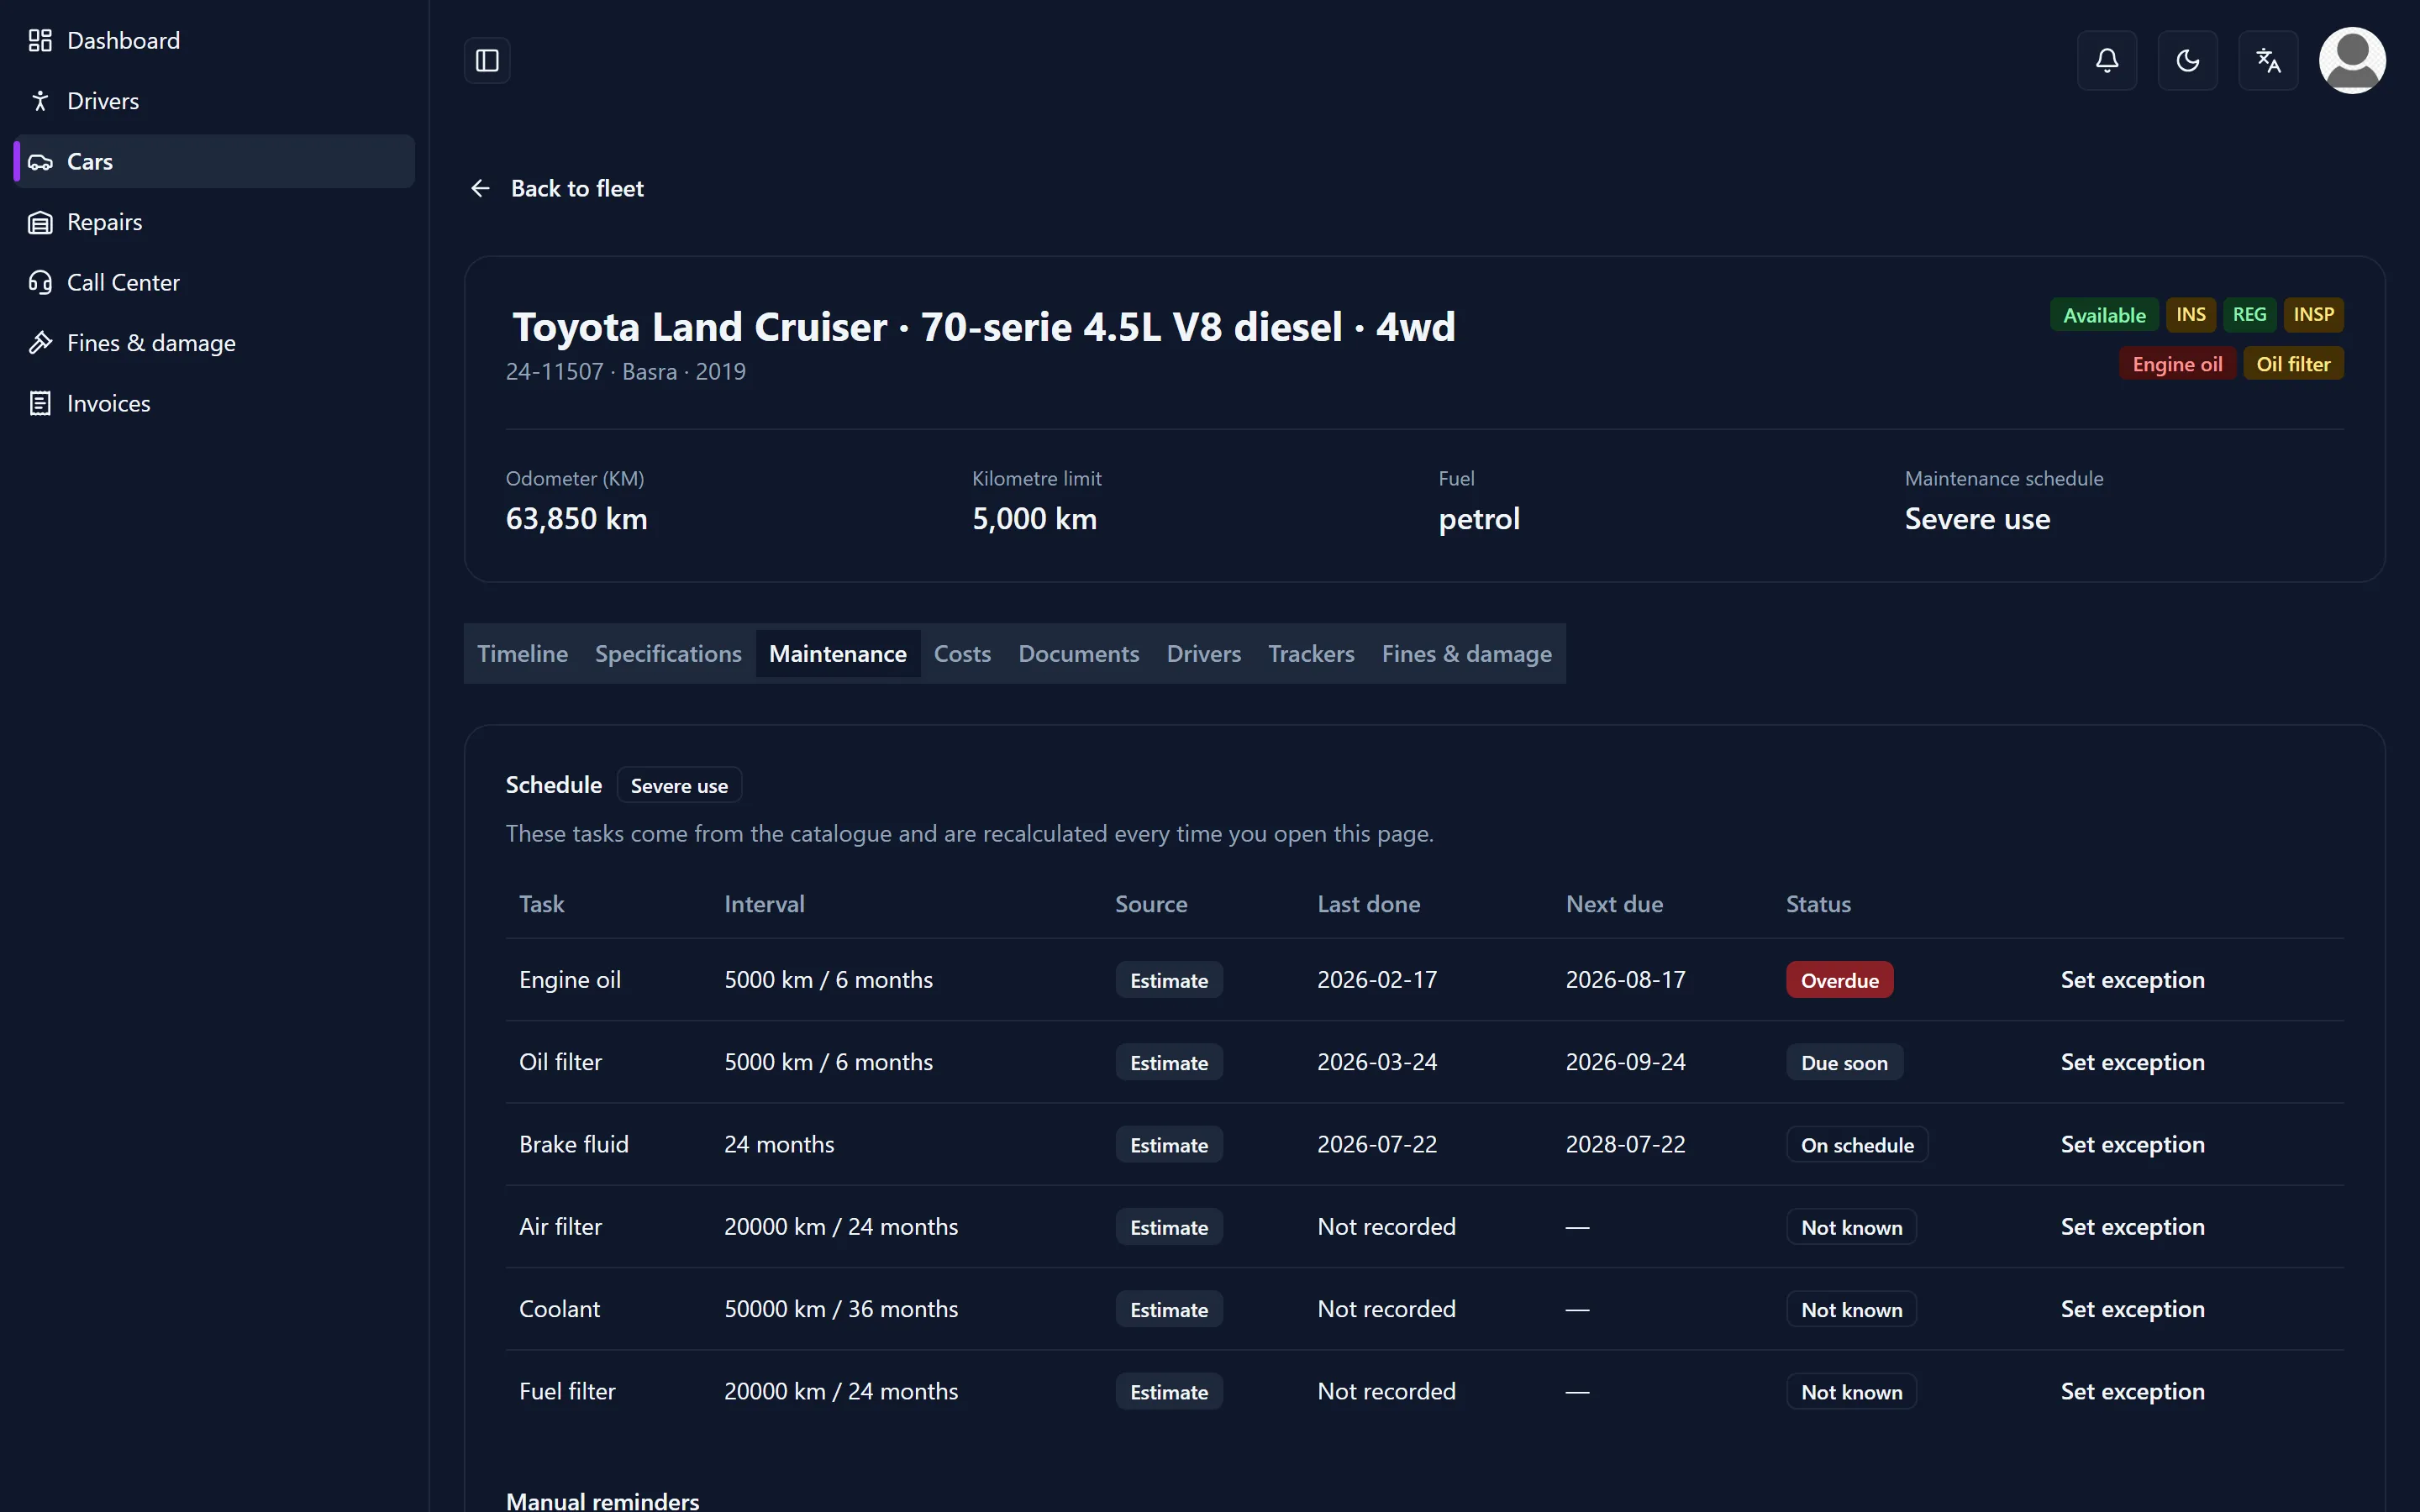Click the Call Center headset icon
Viewport: 2420px width, 1512px height.
coord(40,283)
